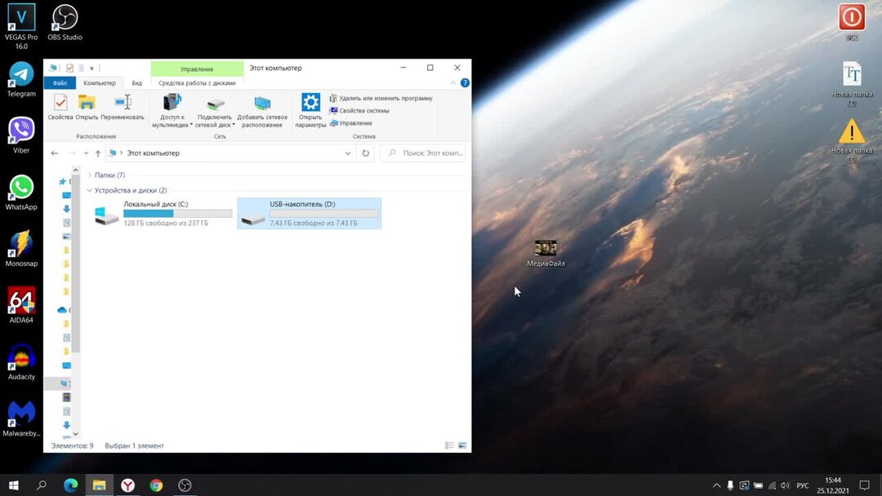
Task: Open volume control in tray
Action: (786, 485)
